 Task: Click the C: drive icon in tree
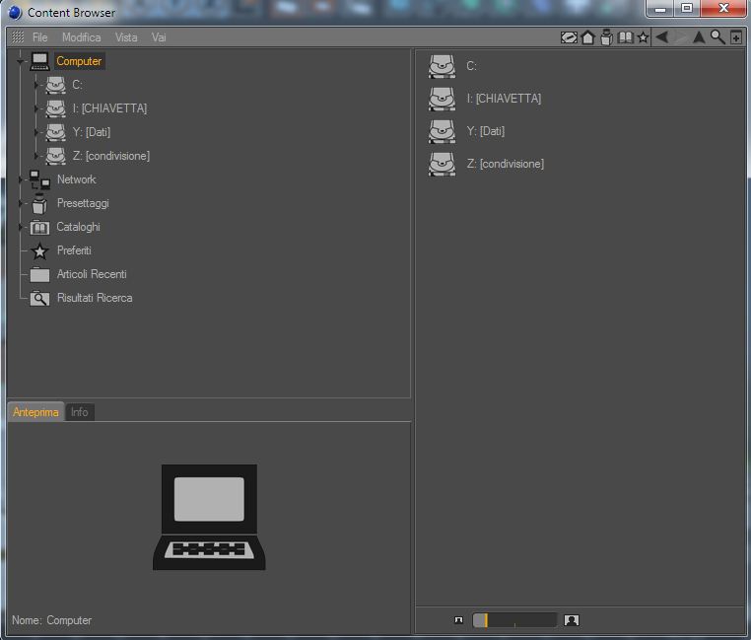coord(55,85)
